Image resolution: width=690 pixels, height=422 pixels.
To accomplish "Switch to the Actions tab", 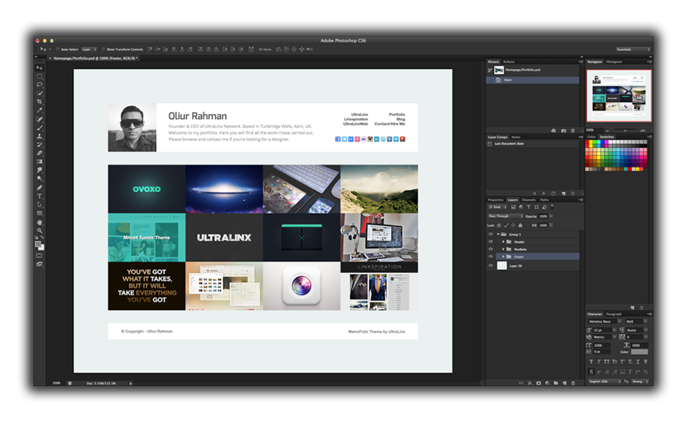I will point(509,62).
